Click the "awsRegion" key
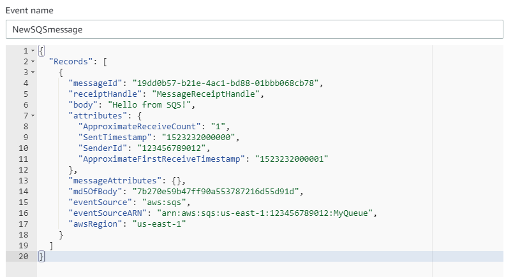The image size is (513, 277). (95, 224)
